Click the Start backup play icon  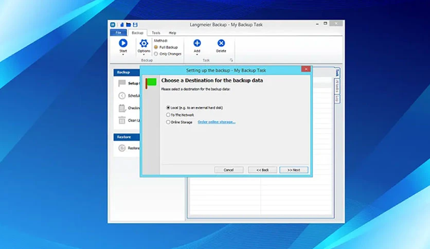click(x=123, y=43)
